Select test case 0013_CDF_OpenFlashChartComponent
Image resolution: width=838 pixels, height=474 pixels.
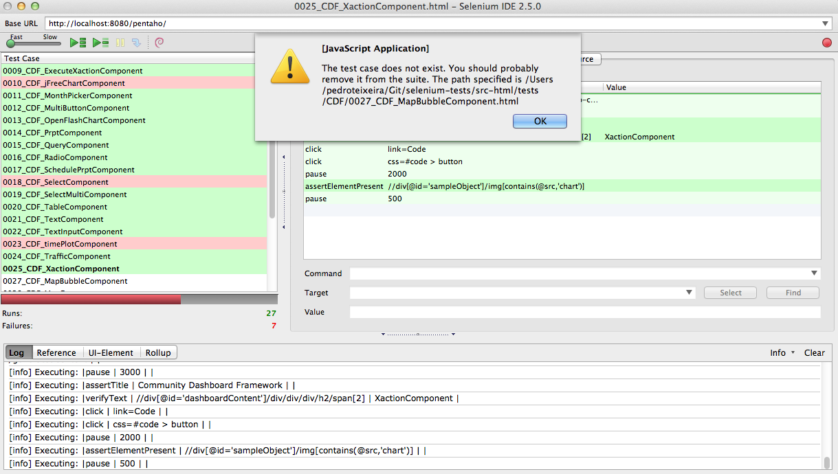134,120
